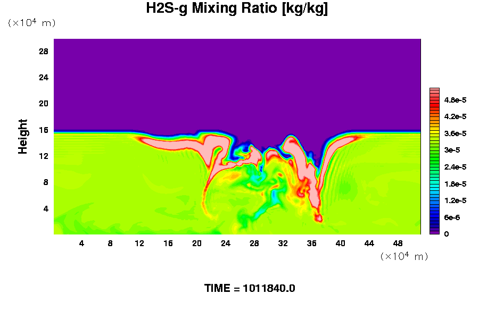Click the x-axis tick label 24
Screen dimensions: 479x319
click(226, 244)
